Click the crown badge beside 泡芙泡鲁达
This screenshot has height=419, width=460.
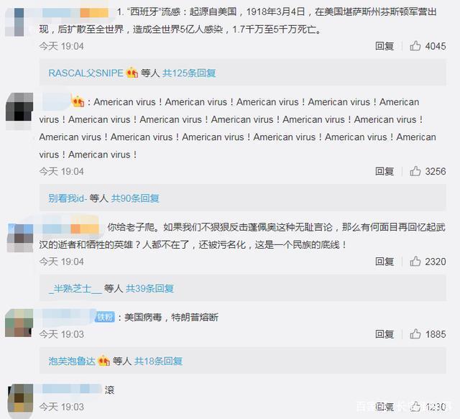point(103,361)
